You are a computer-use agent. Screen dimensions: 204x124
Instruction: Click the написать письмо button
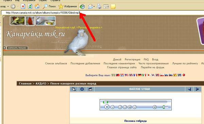[17, 48]
